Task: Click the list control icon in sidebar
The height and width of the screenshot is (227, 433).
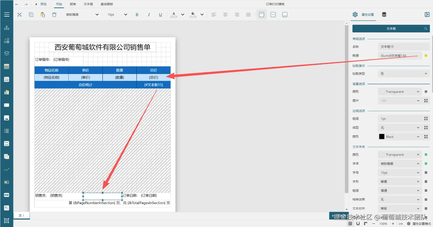Action: click(7, 131)
